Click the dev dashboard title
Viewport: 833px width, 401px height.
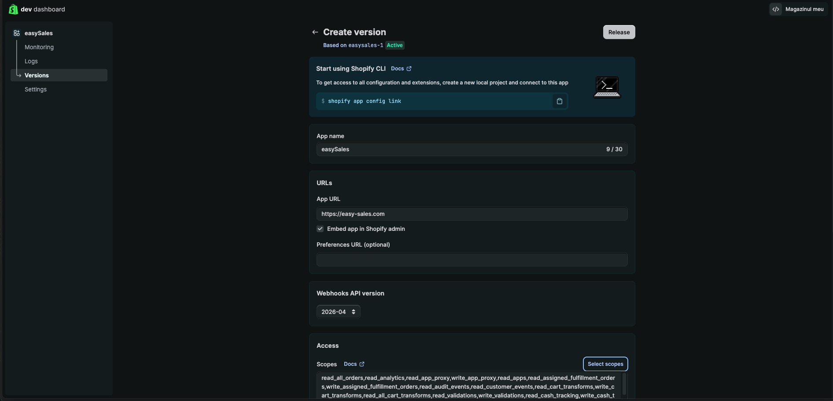pyautogui.click(x=43, y=9)
